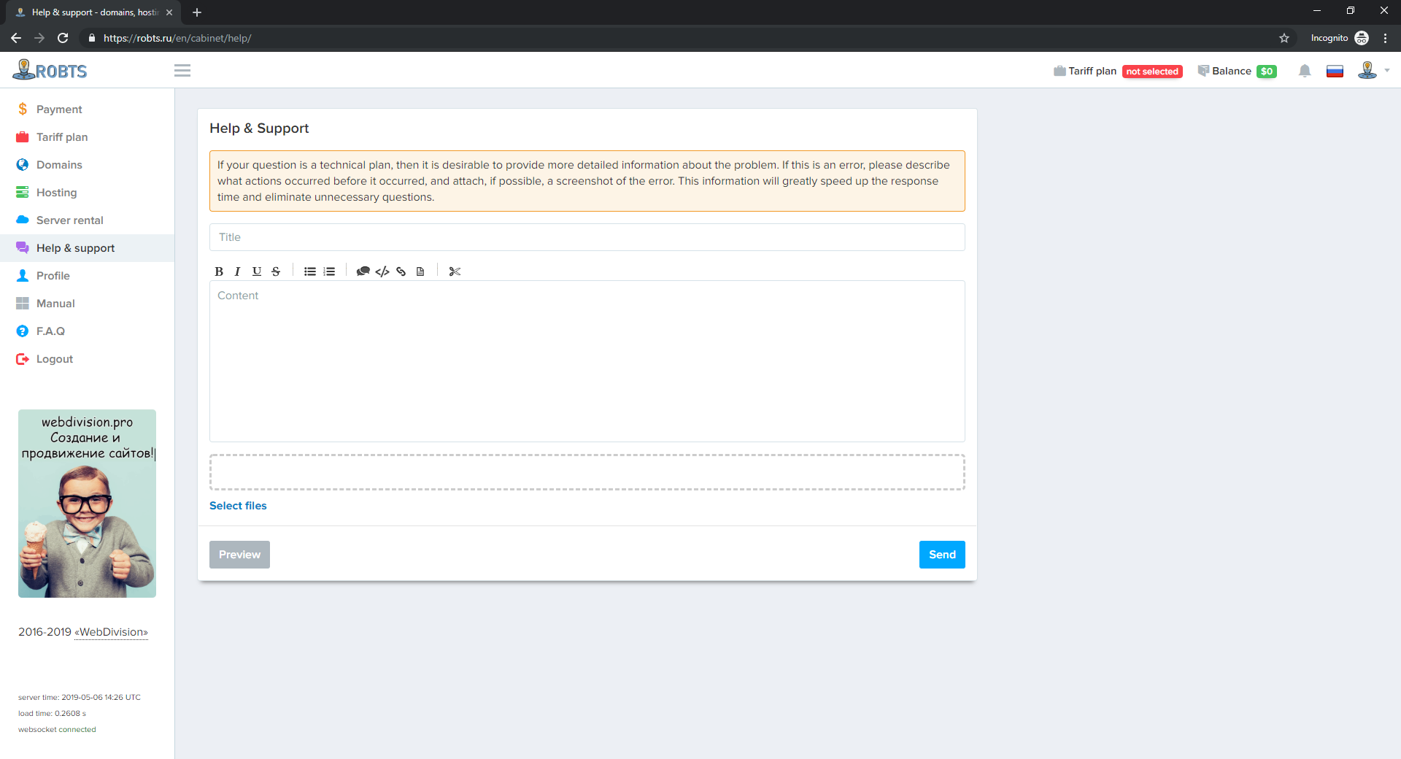The height and width of the screenshot is (759, 1401).
Task: Focus the Title input field
Action: [587, 237]
